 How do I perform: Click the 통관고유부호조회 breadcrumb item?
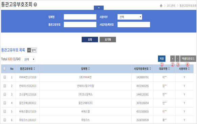click(x=188, y=6)
